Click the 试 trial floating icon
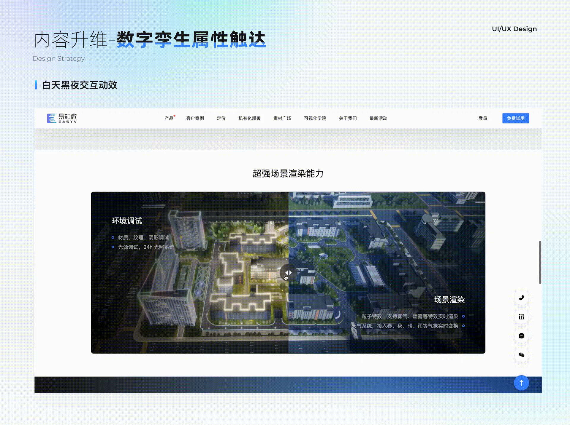Screen dimensions: 570x425 click(x=521, y=317)
